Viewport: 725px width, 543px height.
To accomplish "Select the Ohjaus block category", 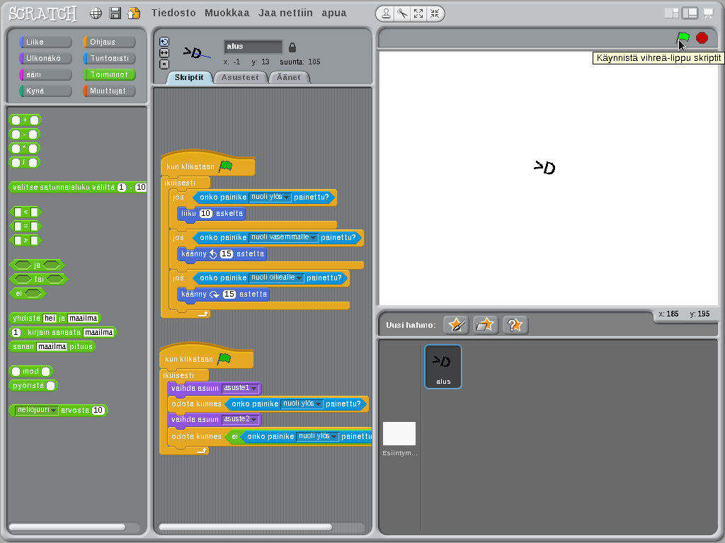I will click(109, 42).
